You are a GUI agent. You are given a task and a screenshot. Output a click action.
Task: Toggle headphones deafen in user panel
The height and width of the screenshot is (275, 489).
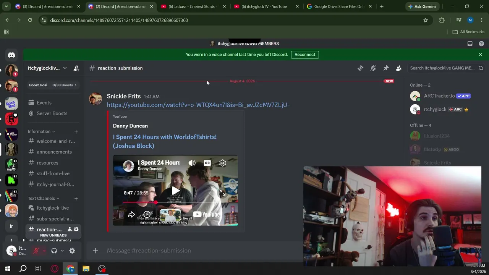click(x=54, y=251)
